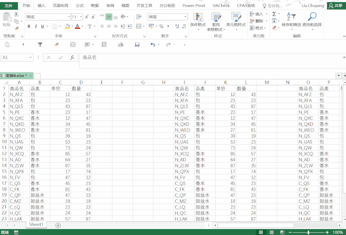Toggle center horizontal alignment
Image resolution: width=346 pixels, height=235 pixels.
click(109, 26)
